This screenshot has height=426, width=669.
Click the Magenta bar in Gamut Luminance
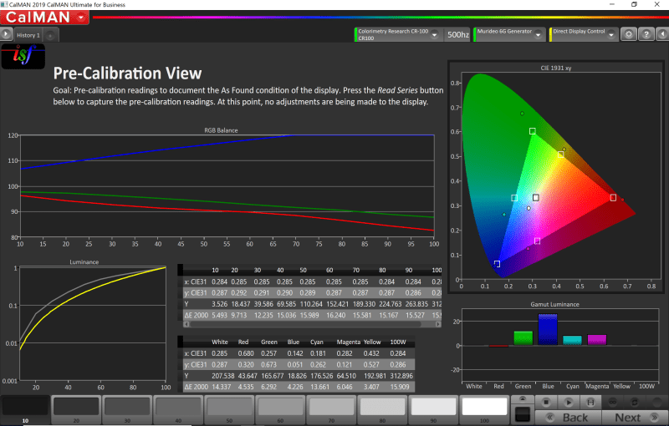click(x=597, y=340)
